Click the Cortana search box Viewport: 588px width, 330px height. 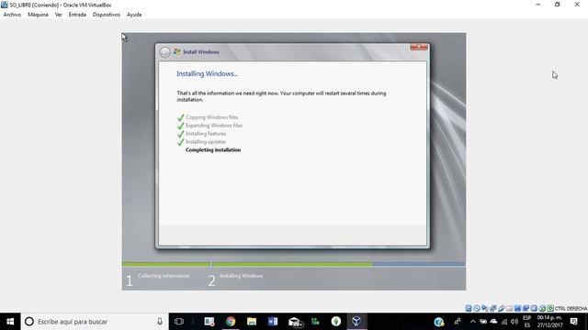95,322
